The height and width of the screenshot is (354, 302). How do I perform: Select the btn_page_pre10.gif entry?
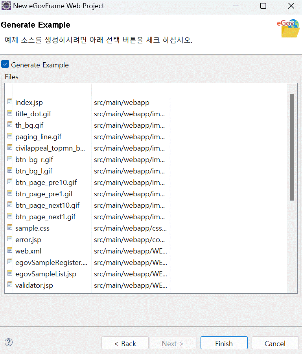point(46,183)
